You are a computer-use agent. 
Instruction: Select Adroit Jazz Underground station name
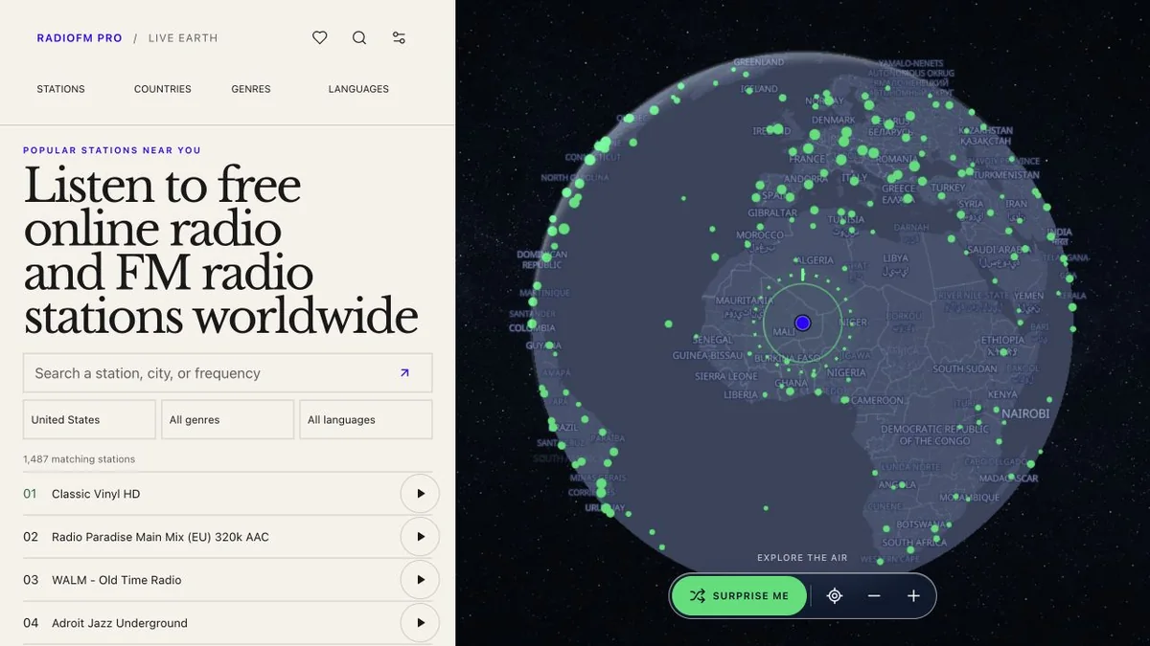120,623
